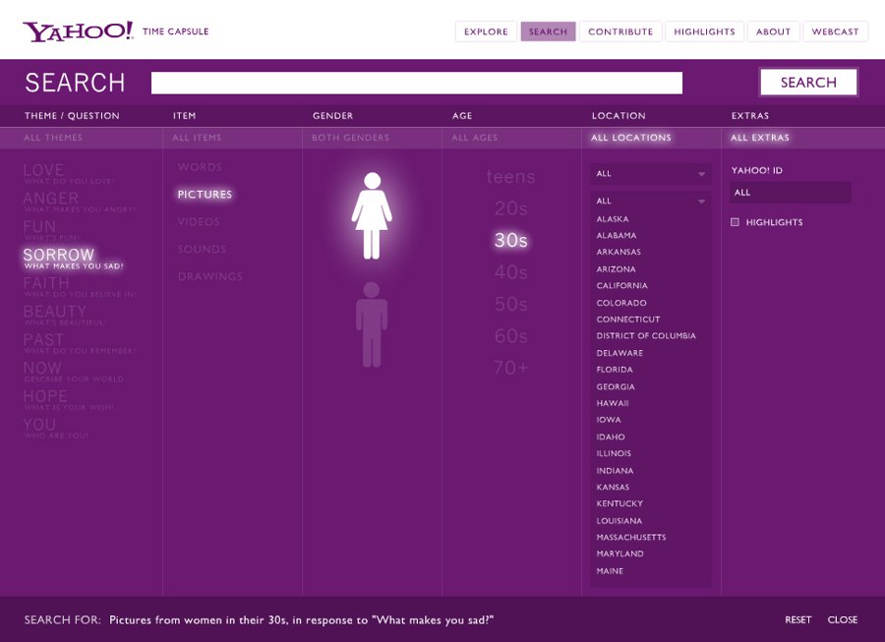Enable the Highlights checkbox
Viewport: 885px width, 642px height.
tap(735, 222)
